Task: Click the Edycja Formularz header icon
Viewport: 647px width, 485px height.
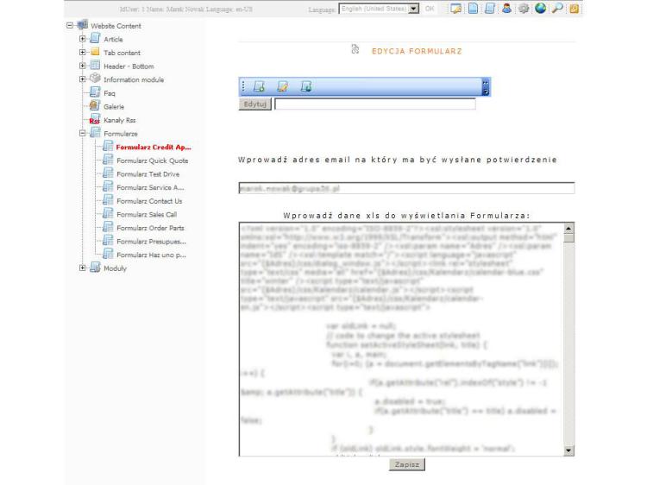Action: coord(355,49)
